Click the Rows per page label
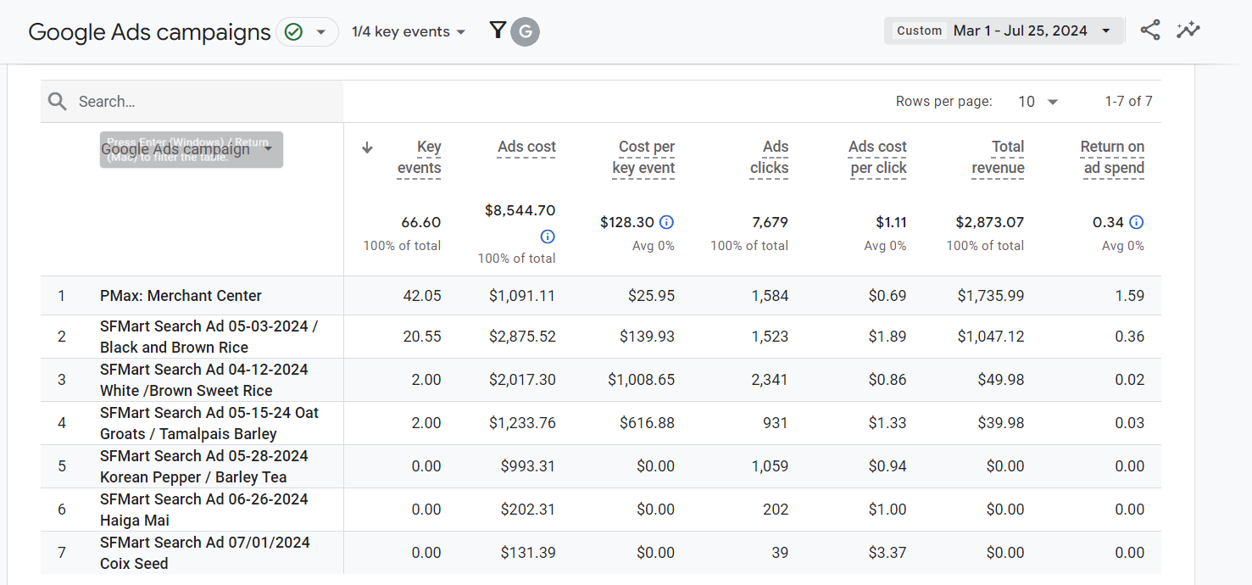The height and width of the screenshot is (585, 1252). point(944,102)
